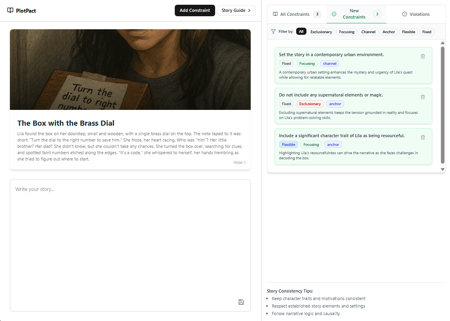Screen dimensions: 450x321
Task: Delete the contemporary urban environment constraint
Action: 423,57
